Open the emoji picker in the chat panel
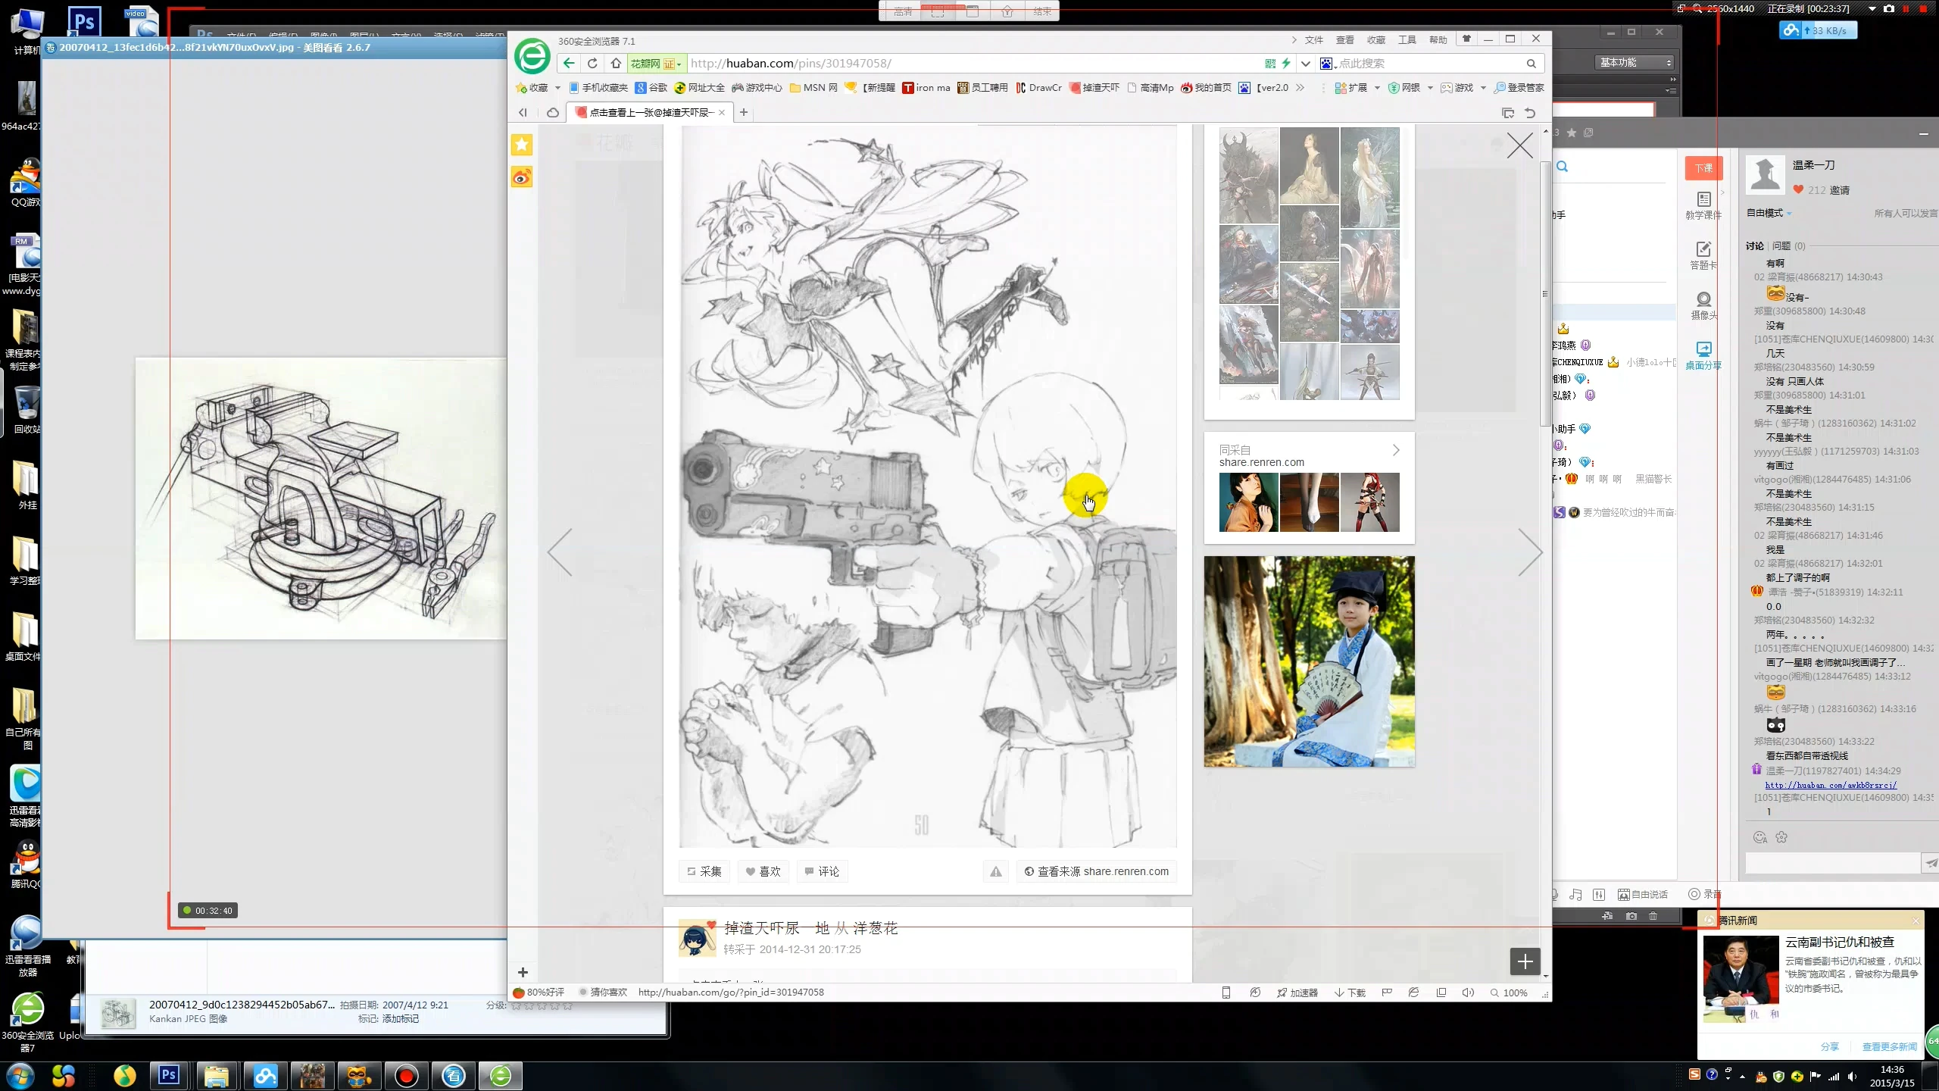 point(1760,838)
